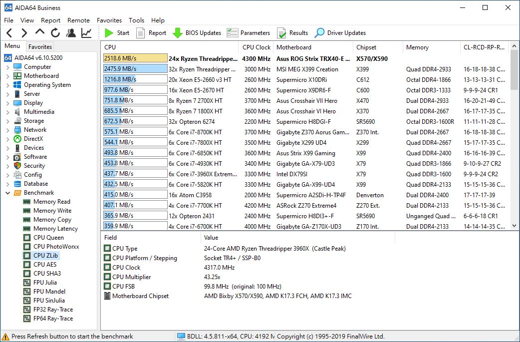This screenshot has width=520, height=342.
Task: Select the CPU PhotoWorxx benchmark
Action: [x=56, y=247]
